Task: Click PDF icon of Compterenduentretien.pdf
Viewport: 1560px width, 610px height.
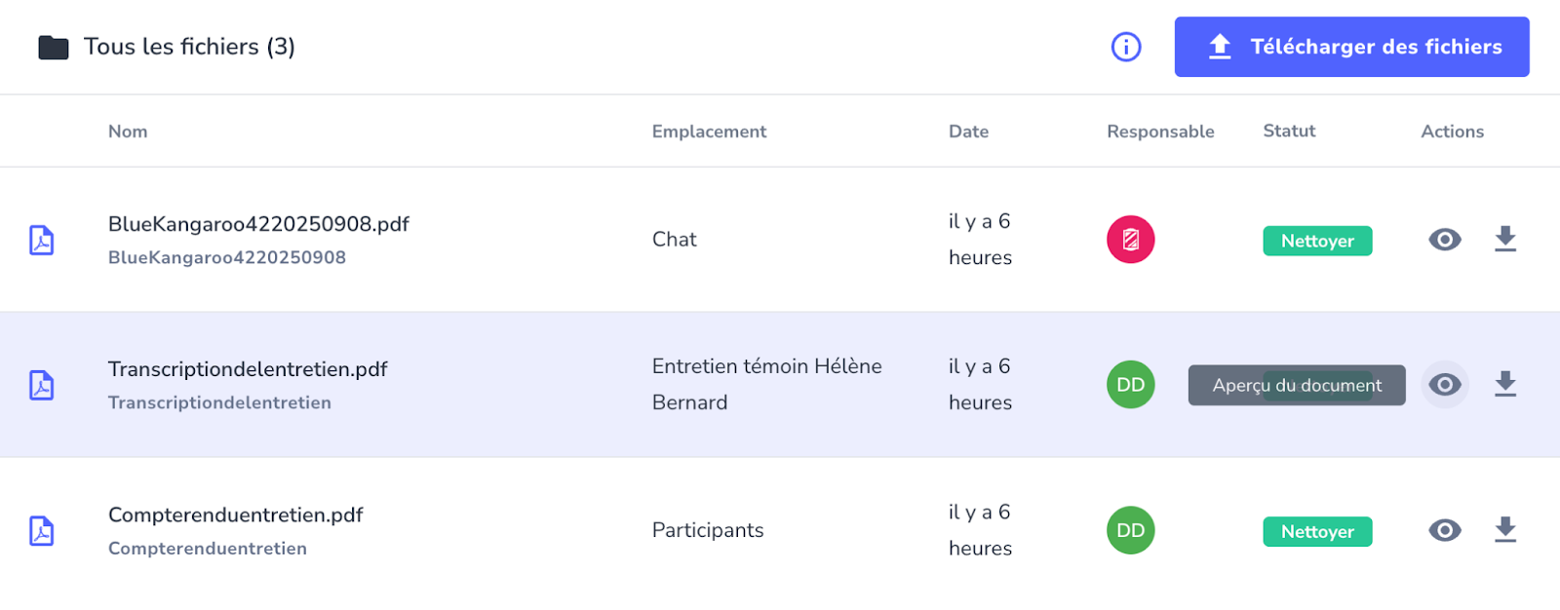Action: [41, 530]
